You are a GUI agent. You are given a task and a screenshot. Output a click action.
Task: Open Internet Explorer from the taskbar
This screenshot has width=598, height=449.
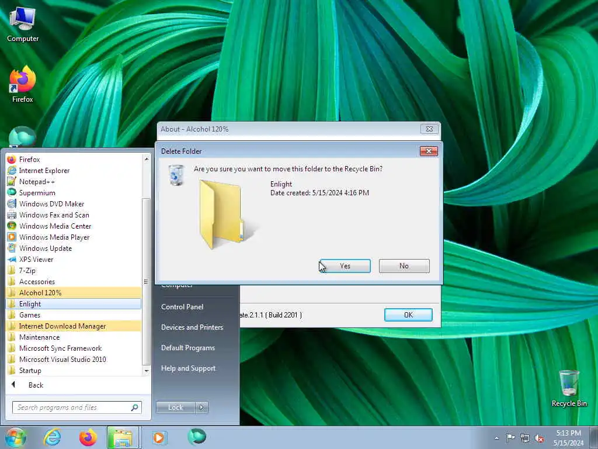52,437
